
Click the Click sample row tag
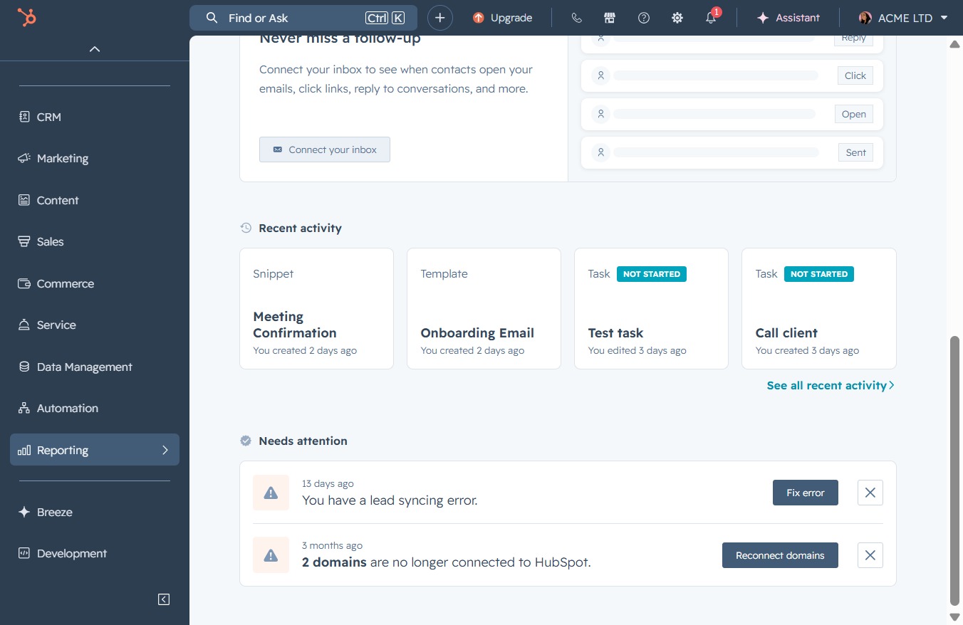pyautogui.click(x=855, y=75)
